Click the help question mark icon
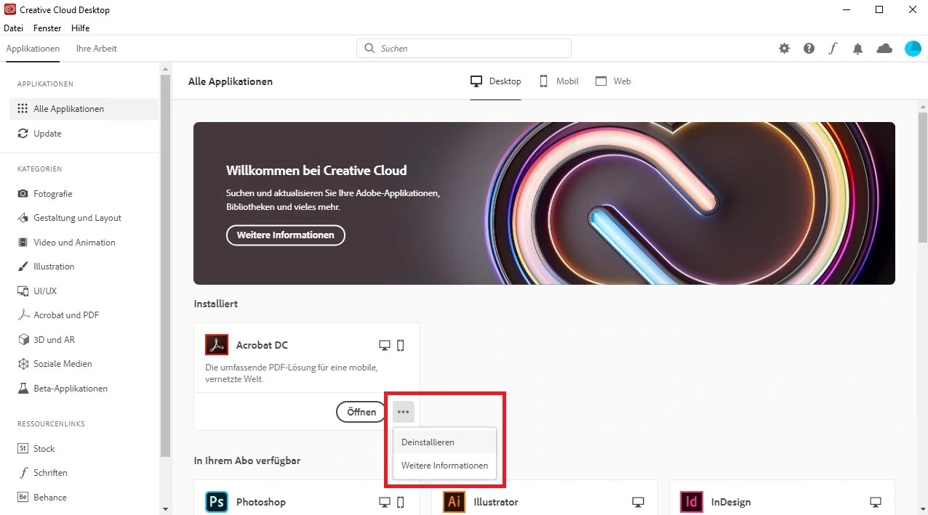This screenshot has width=928, height=515. 809,49
